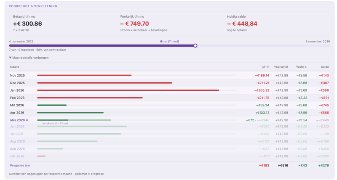Click the Huidig saldo summary card
337x180 pixels.
coord(276,23)
